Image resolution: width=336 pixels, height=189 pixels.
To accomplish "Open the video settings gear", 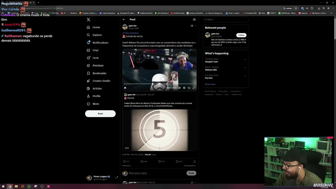I will click(184, 88).
